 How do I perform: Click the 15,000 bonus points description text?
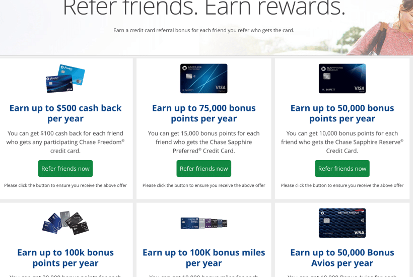(x=203, y=142)
